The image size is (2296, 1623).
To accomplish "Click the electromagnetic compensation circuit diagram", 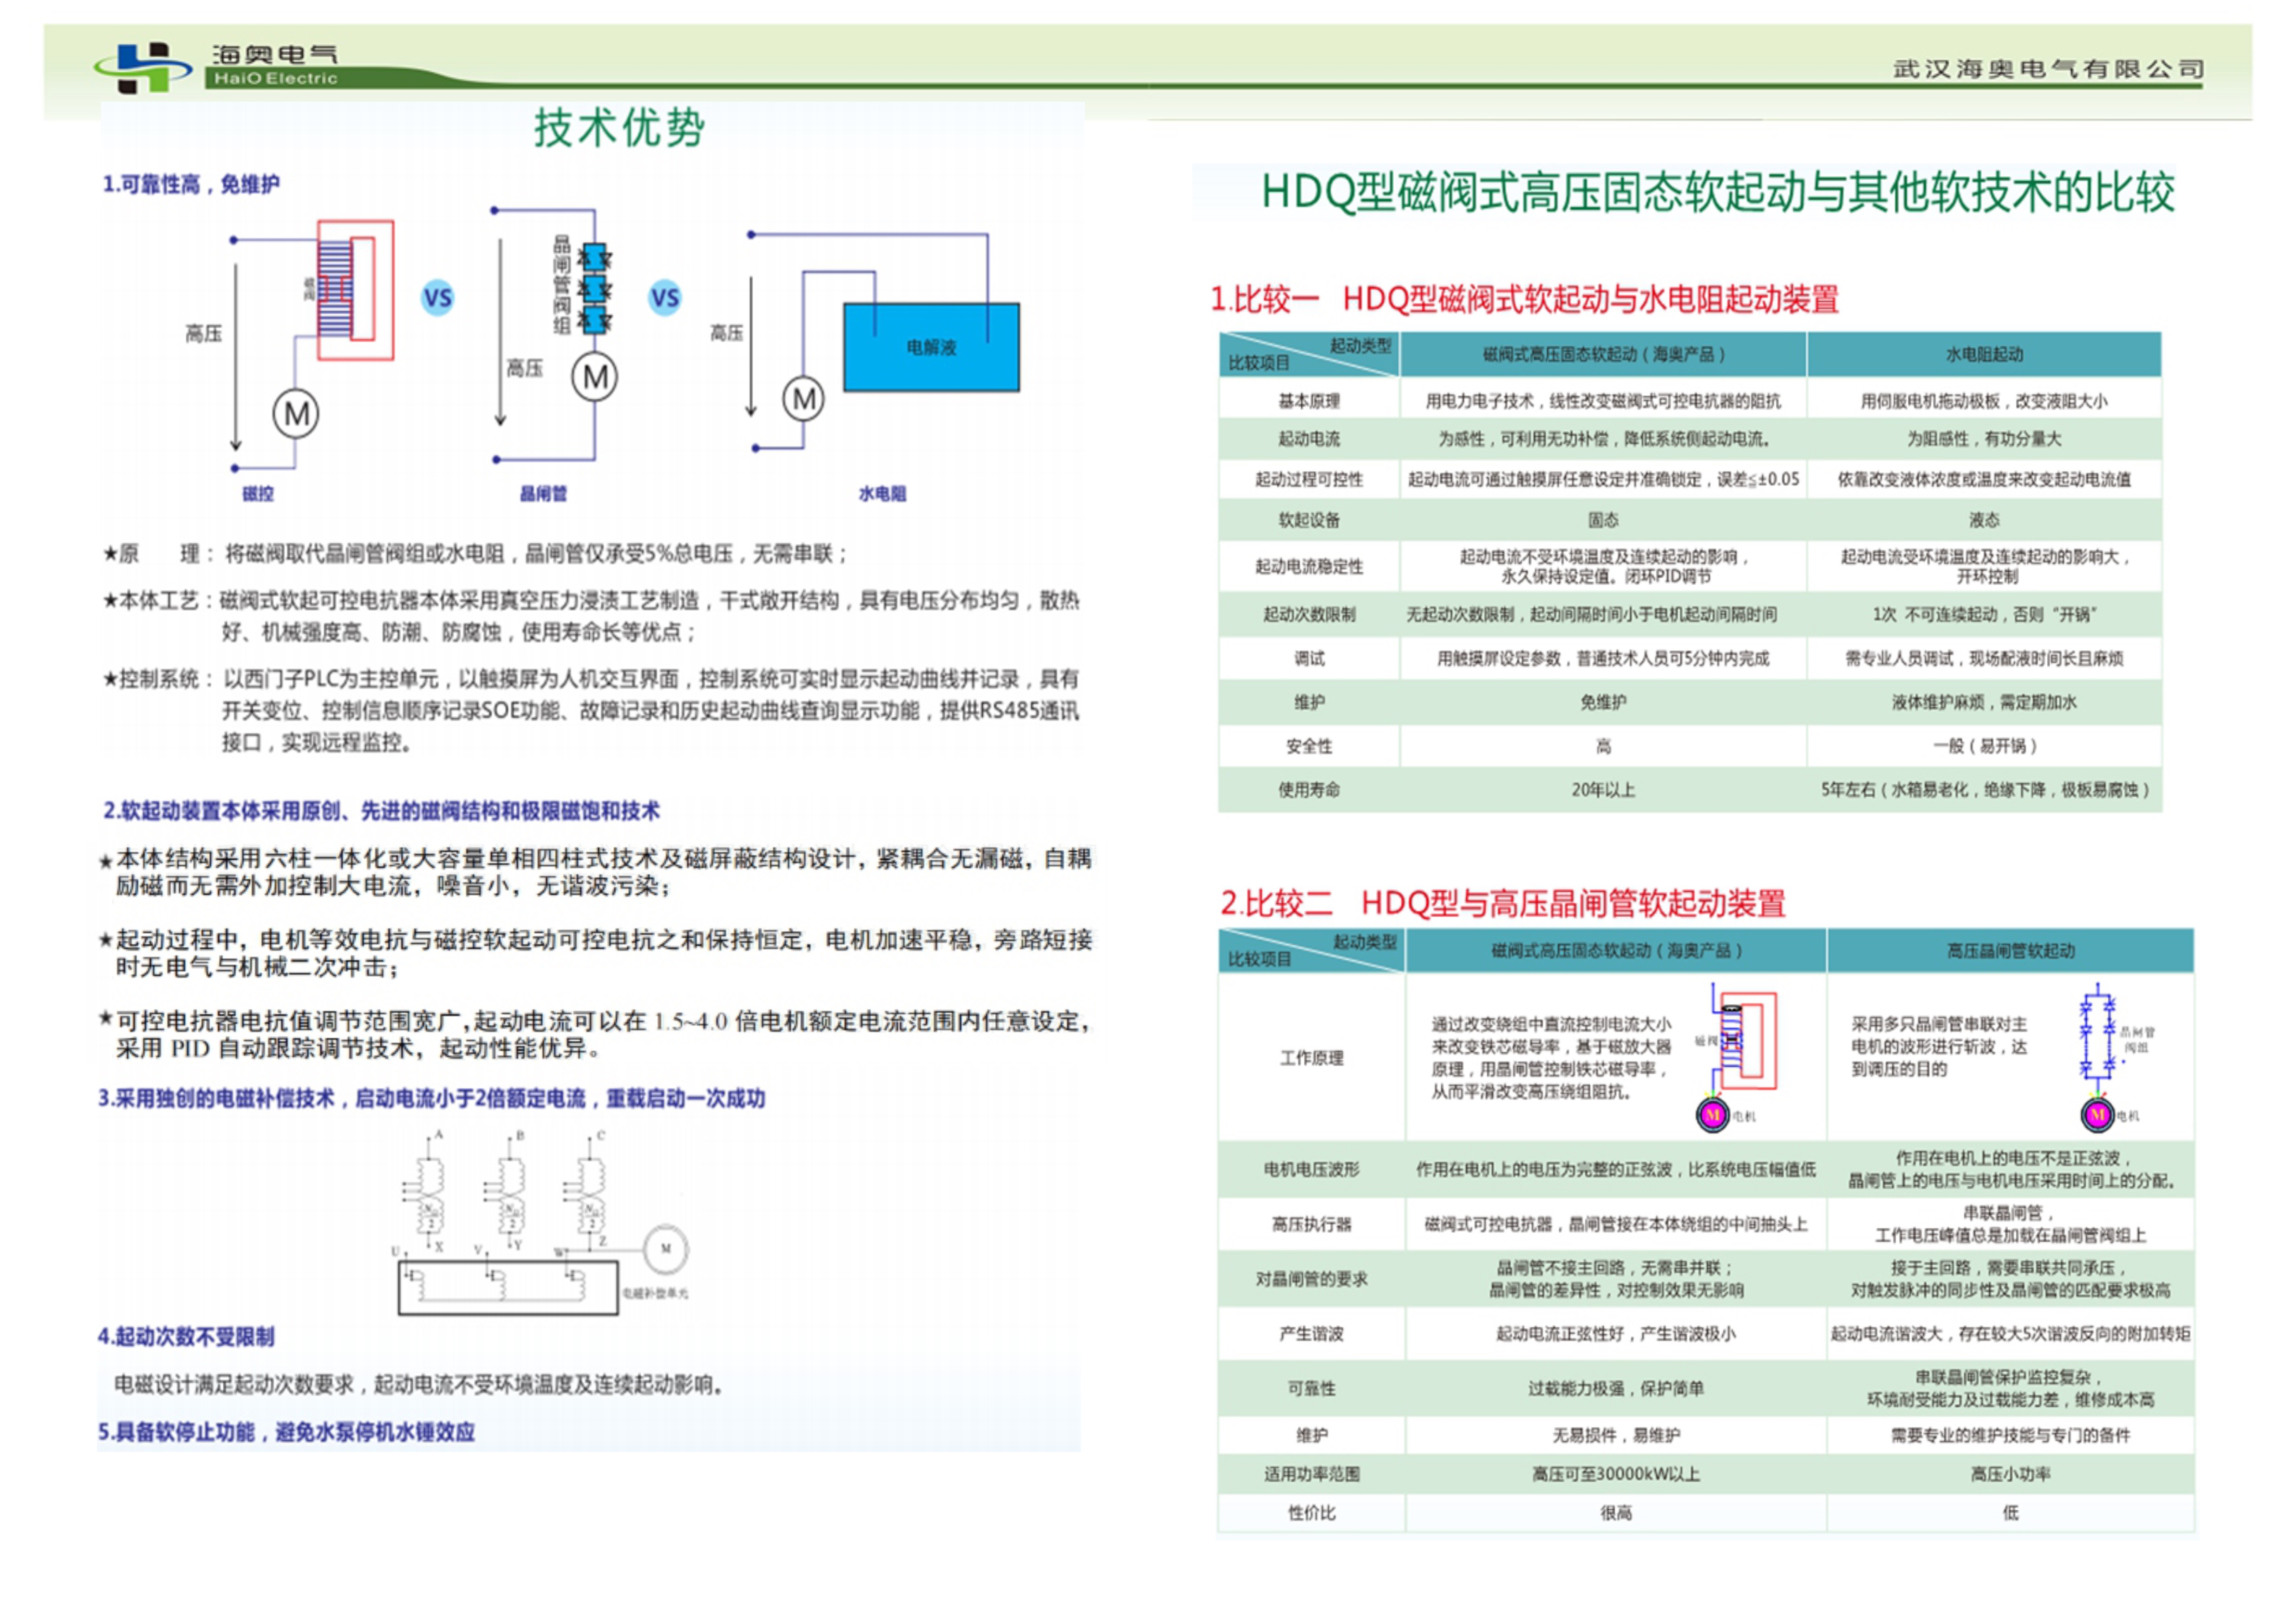I will click(540, 1222).
